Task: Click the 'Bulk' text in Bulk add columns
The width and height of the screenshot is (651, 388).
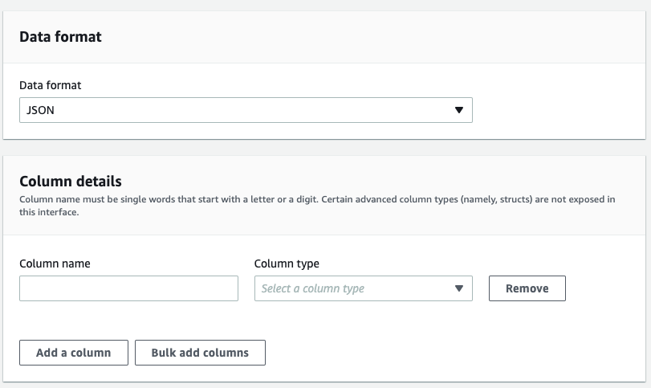Action: [165, 353]
